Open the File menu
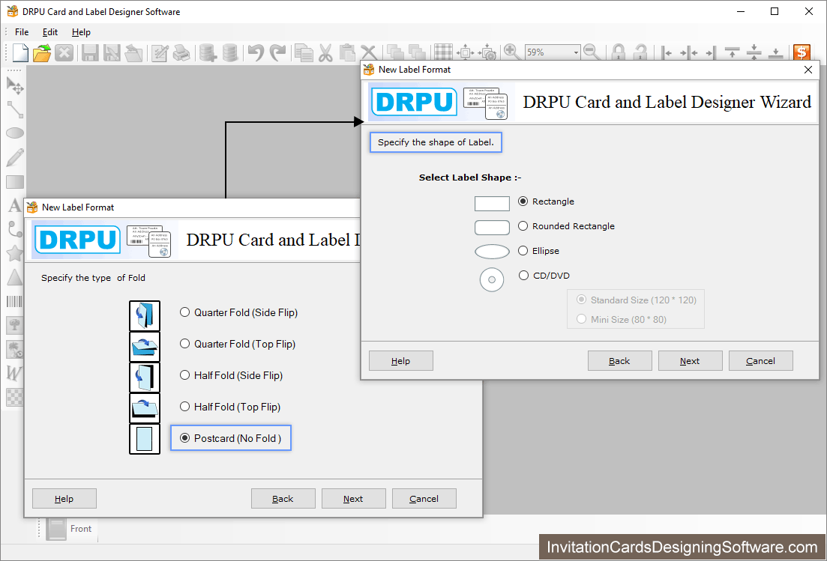The image size is (827, 561). [x=22, y=32]
